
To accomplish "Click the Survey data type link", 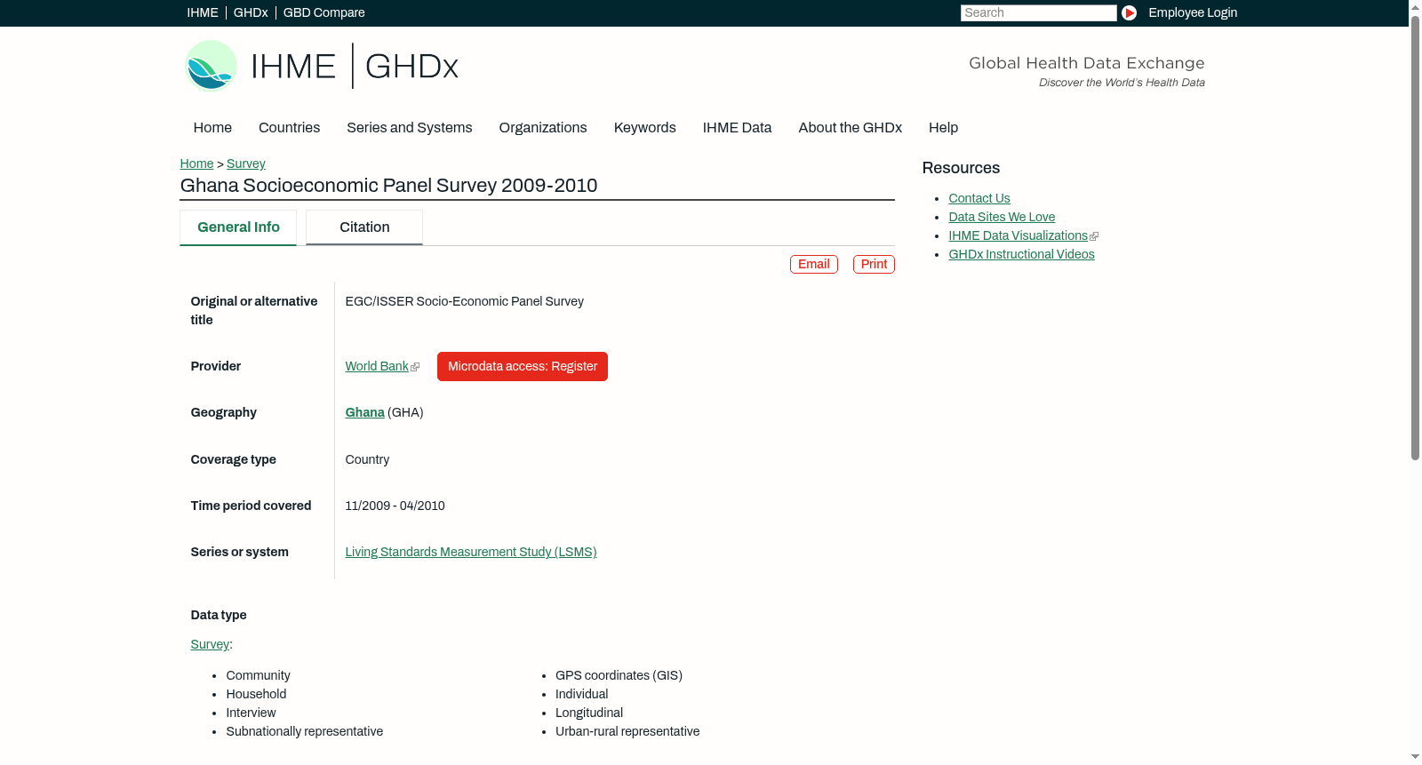I will pyautogui.click(x=210, y=644).
